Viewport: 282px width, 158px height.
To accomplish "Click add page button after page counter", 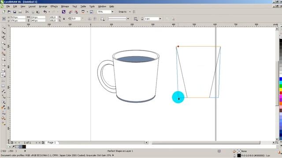I will pos(43,143).
